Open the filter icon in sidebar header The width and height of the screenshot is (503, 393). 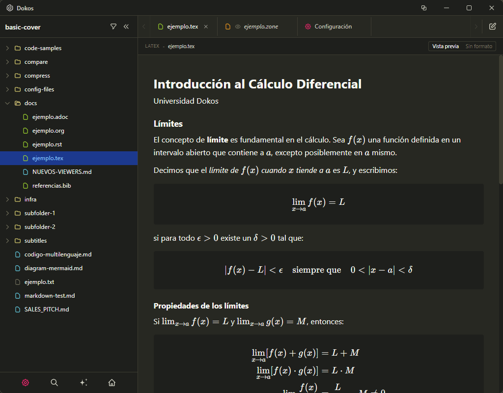[x=113, y=27]
